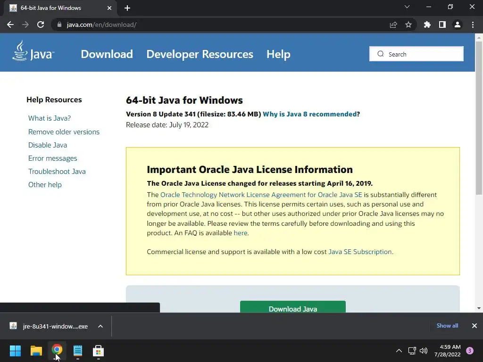Open Oracle Technology Network License Agreement link

(x=261, y=195)
